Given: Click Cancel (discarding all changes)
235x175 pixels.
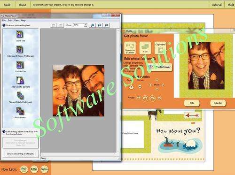Looking at the screenshot, I should coord(21,154).
